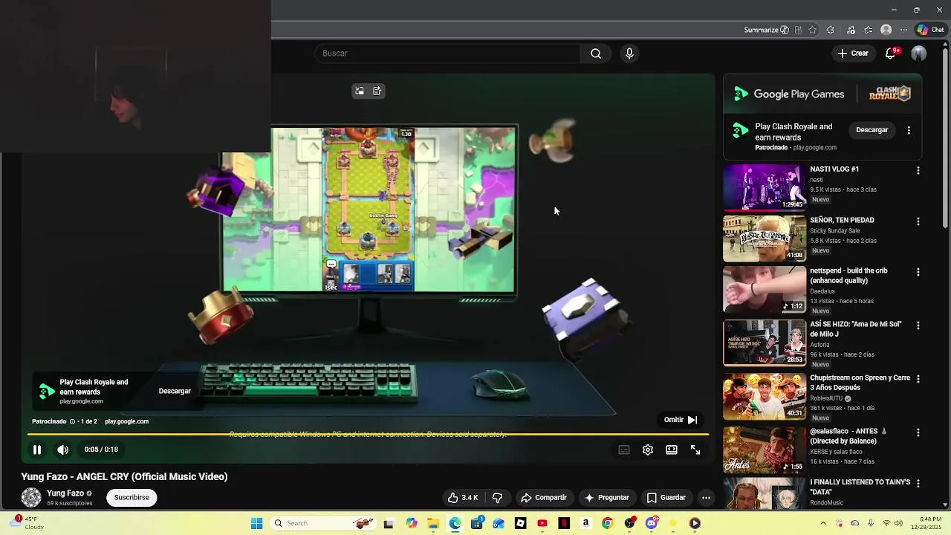Open the ad info icon beside Patrocinado
The height and width of the screenshot is (535, 951).
pyautogui.click(x=72, y=421)
